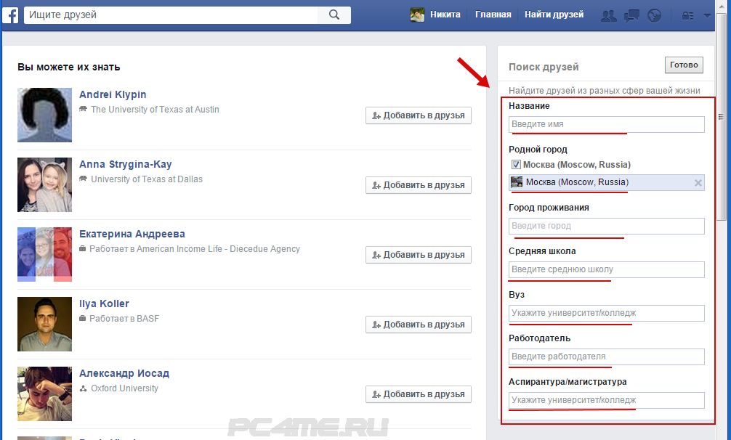Click the page's vertical scrollbar
Viewport: 731px width, 440px height.
click(721, 118)
